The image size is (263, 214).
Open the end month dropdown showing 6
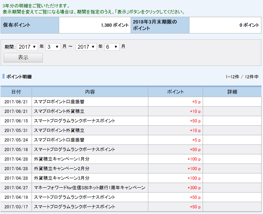point(112,47)
